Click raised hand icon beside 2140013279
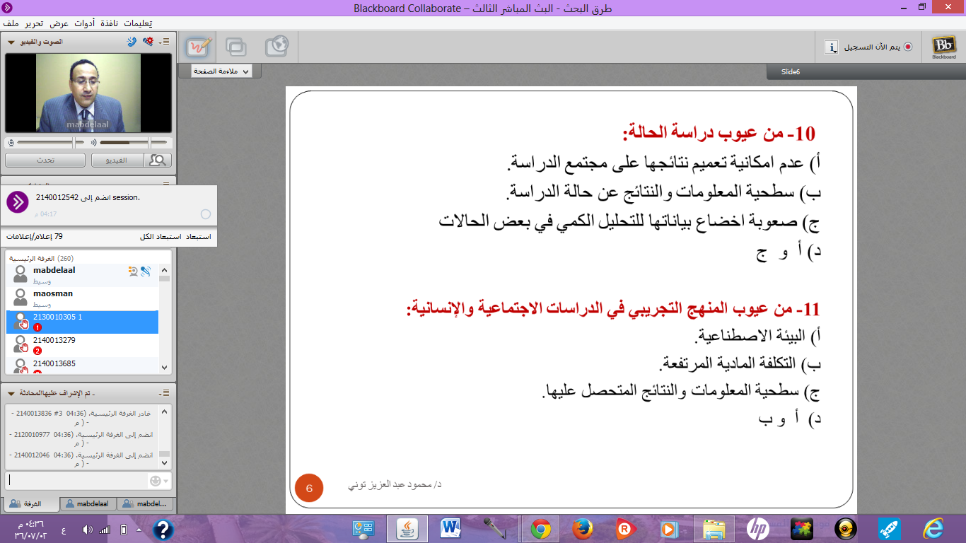The image size is (966, 543). click(x=24, y=347)
